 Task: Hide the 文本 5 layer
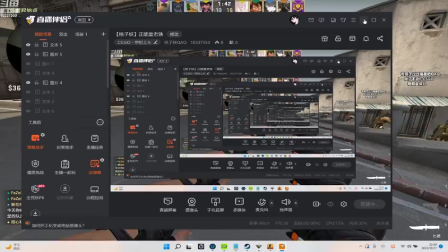tap(28, 45)
